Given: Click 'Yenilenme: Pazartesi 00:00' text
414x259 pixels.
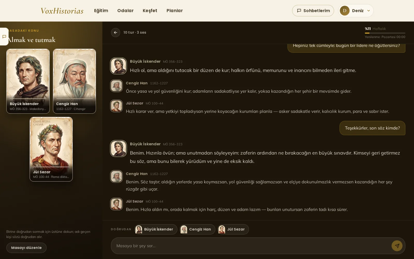Looking at the screenshot, I should point(385,37).
